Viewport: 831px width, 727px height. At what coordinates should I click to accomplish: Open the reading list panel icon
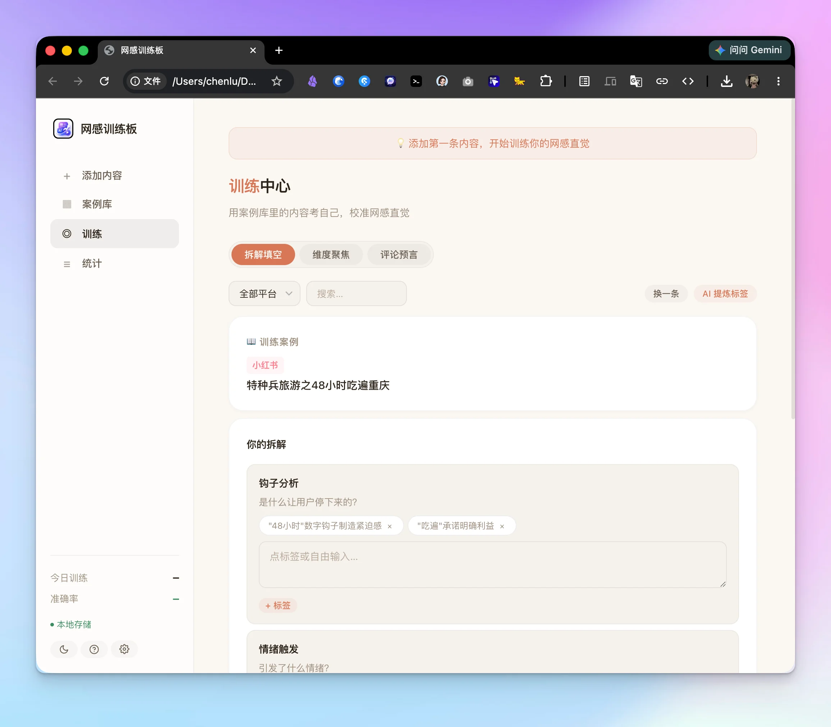584,81
